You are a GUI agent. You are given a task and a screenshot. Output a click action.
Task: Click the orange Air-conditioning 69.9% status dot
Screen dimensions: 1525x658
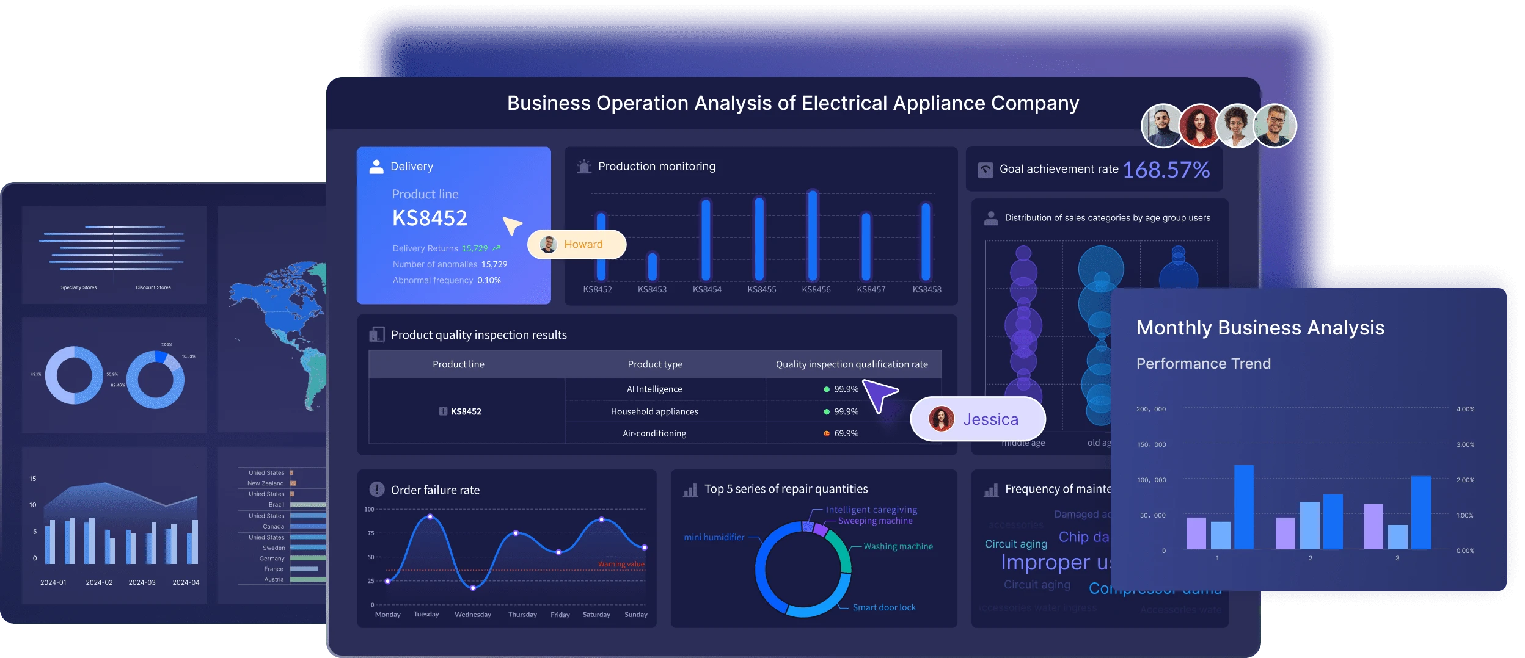click(827, 433)
